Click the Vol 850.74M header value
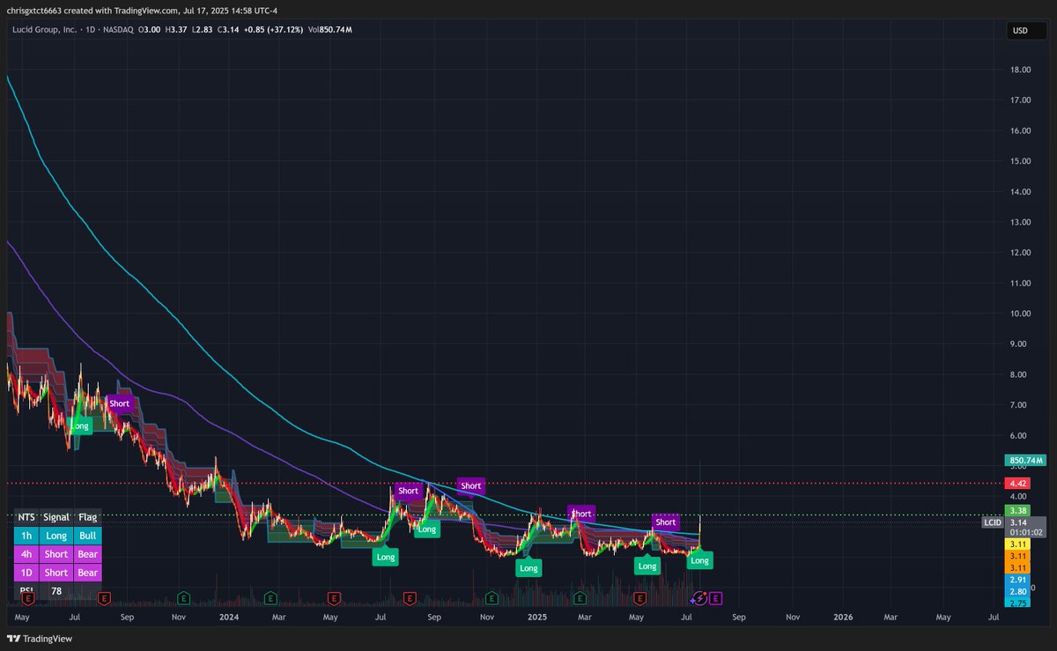1057x651 pixels. [x=331, y=29]
